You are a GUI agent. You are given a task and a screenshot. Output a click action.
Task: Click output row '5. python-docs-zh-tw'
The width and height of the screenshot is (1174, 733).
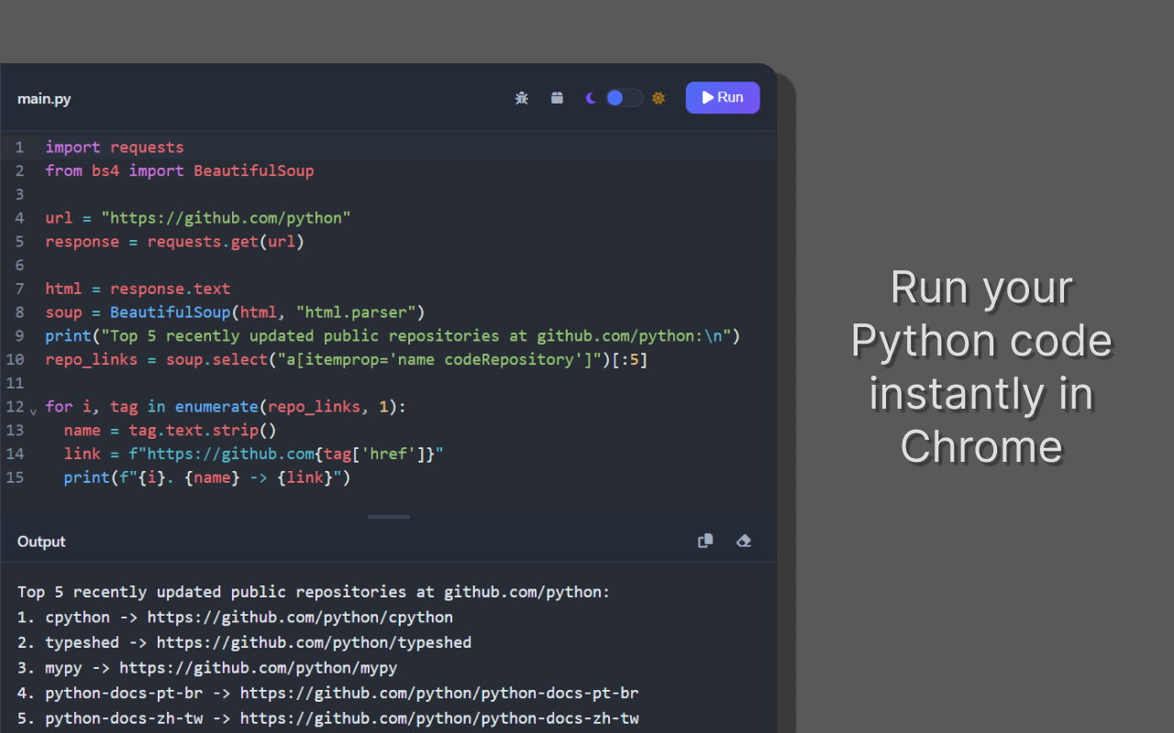328,718
